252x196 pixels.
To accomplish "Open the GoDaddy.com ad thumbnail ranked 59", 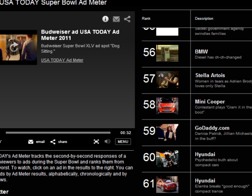I will (x=167, y=132).
